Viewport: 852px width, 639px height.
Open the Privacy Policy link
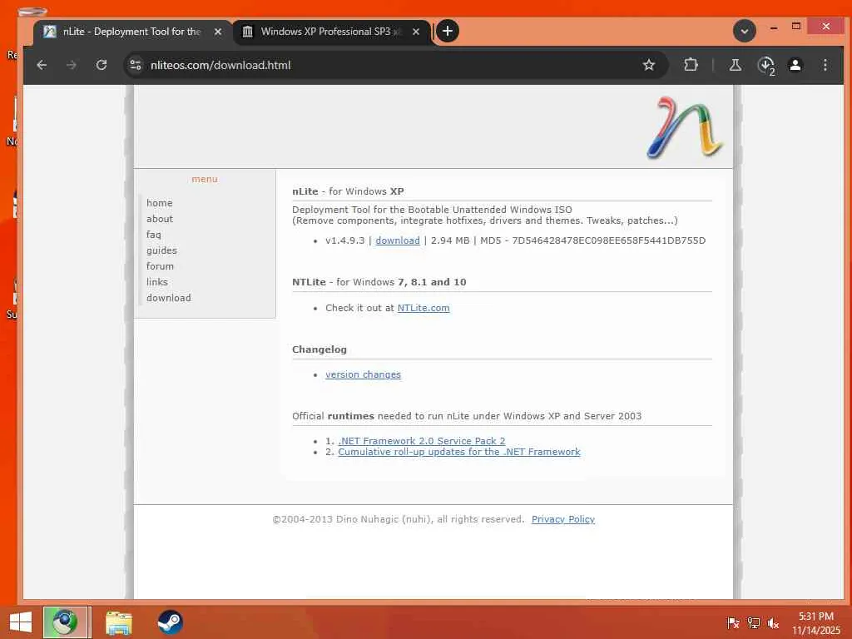[x=563, y=519]
